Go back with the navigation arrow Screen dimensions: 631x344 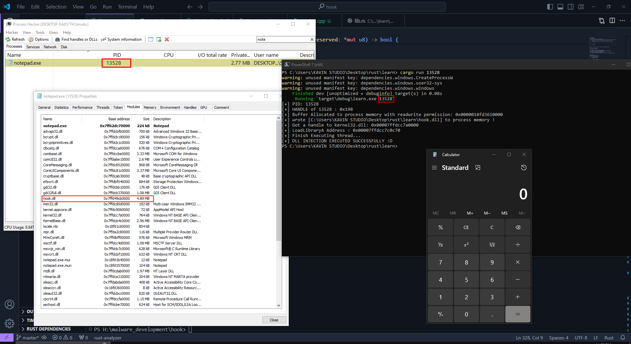(x=190, y=7)
